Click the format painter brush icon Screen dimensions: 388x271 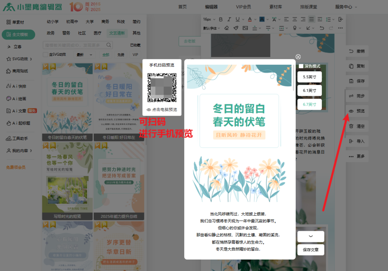(x=236, y=28)
